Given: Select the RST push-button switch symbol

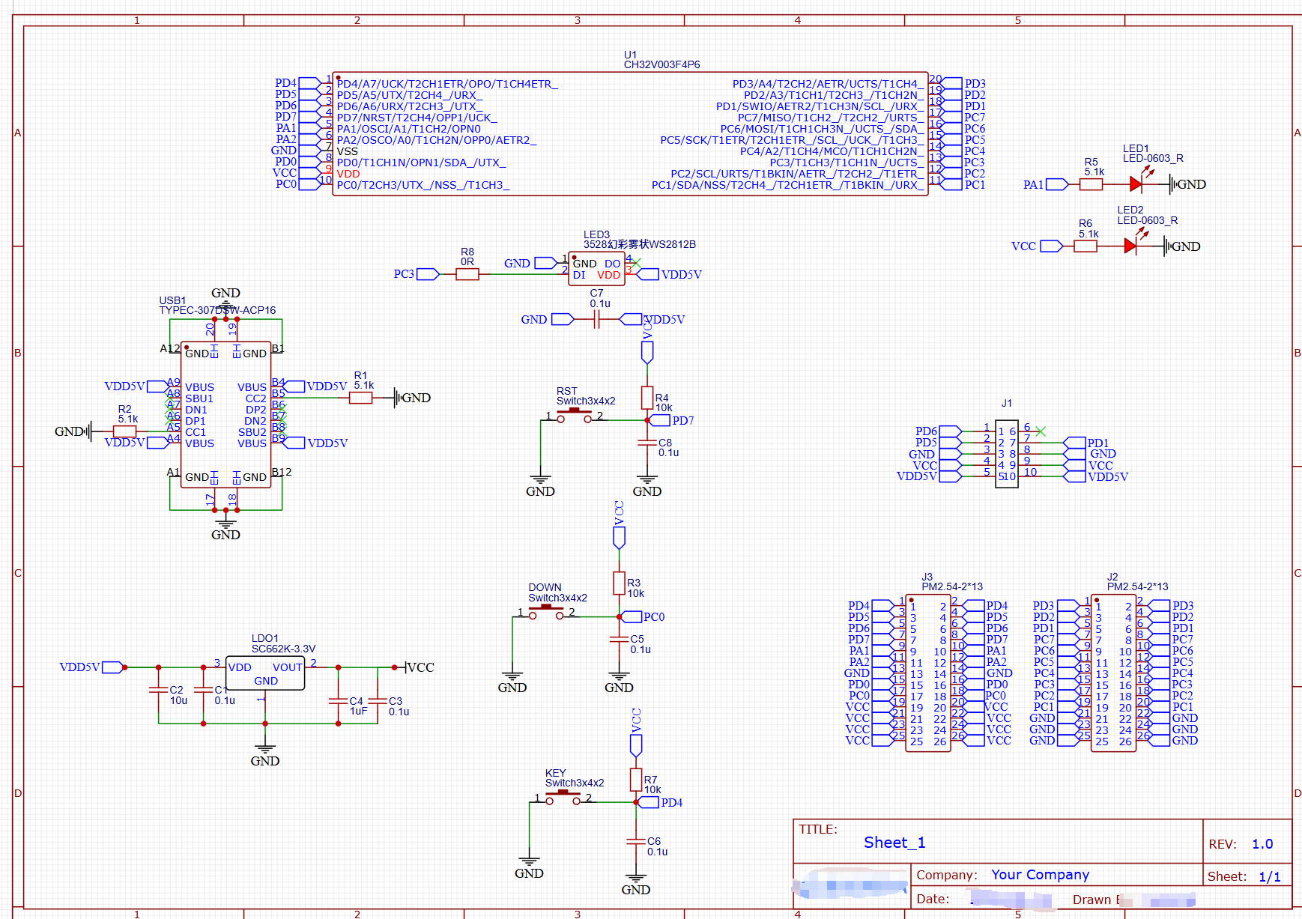Looking at the screenshot, I should tap(575, 416).
